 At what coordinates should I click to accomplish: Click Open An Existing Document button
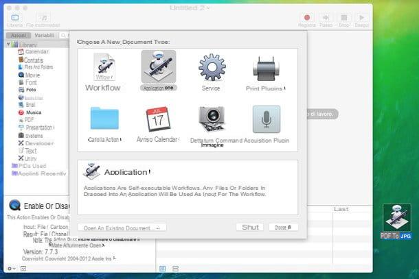click(122, 228)
